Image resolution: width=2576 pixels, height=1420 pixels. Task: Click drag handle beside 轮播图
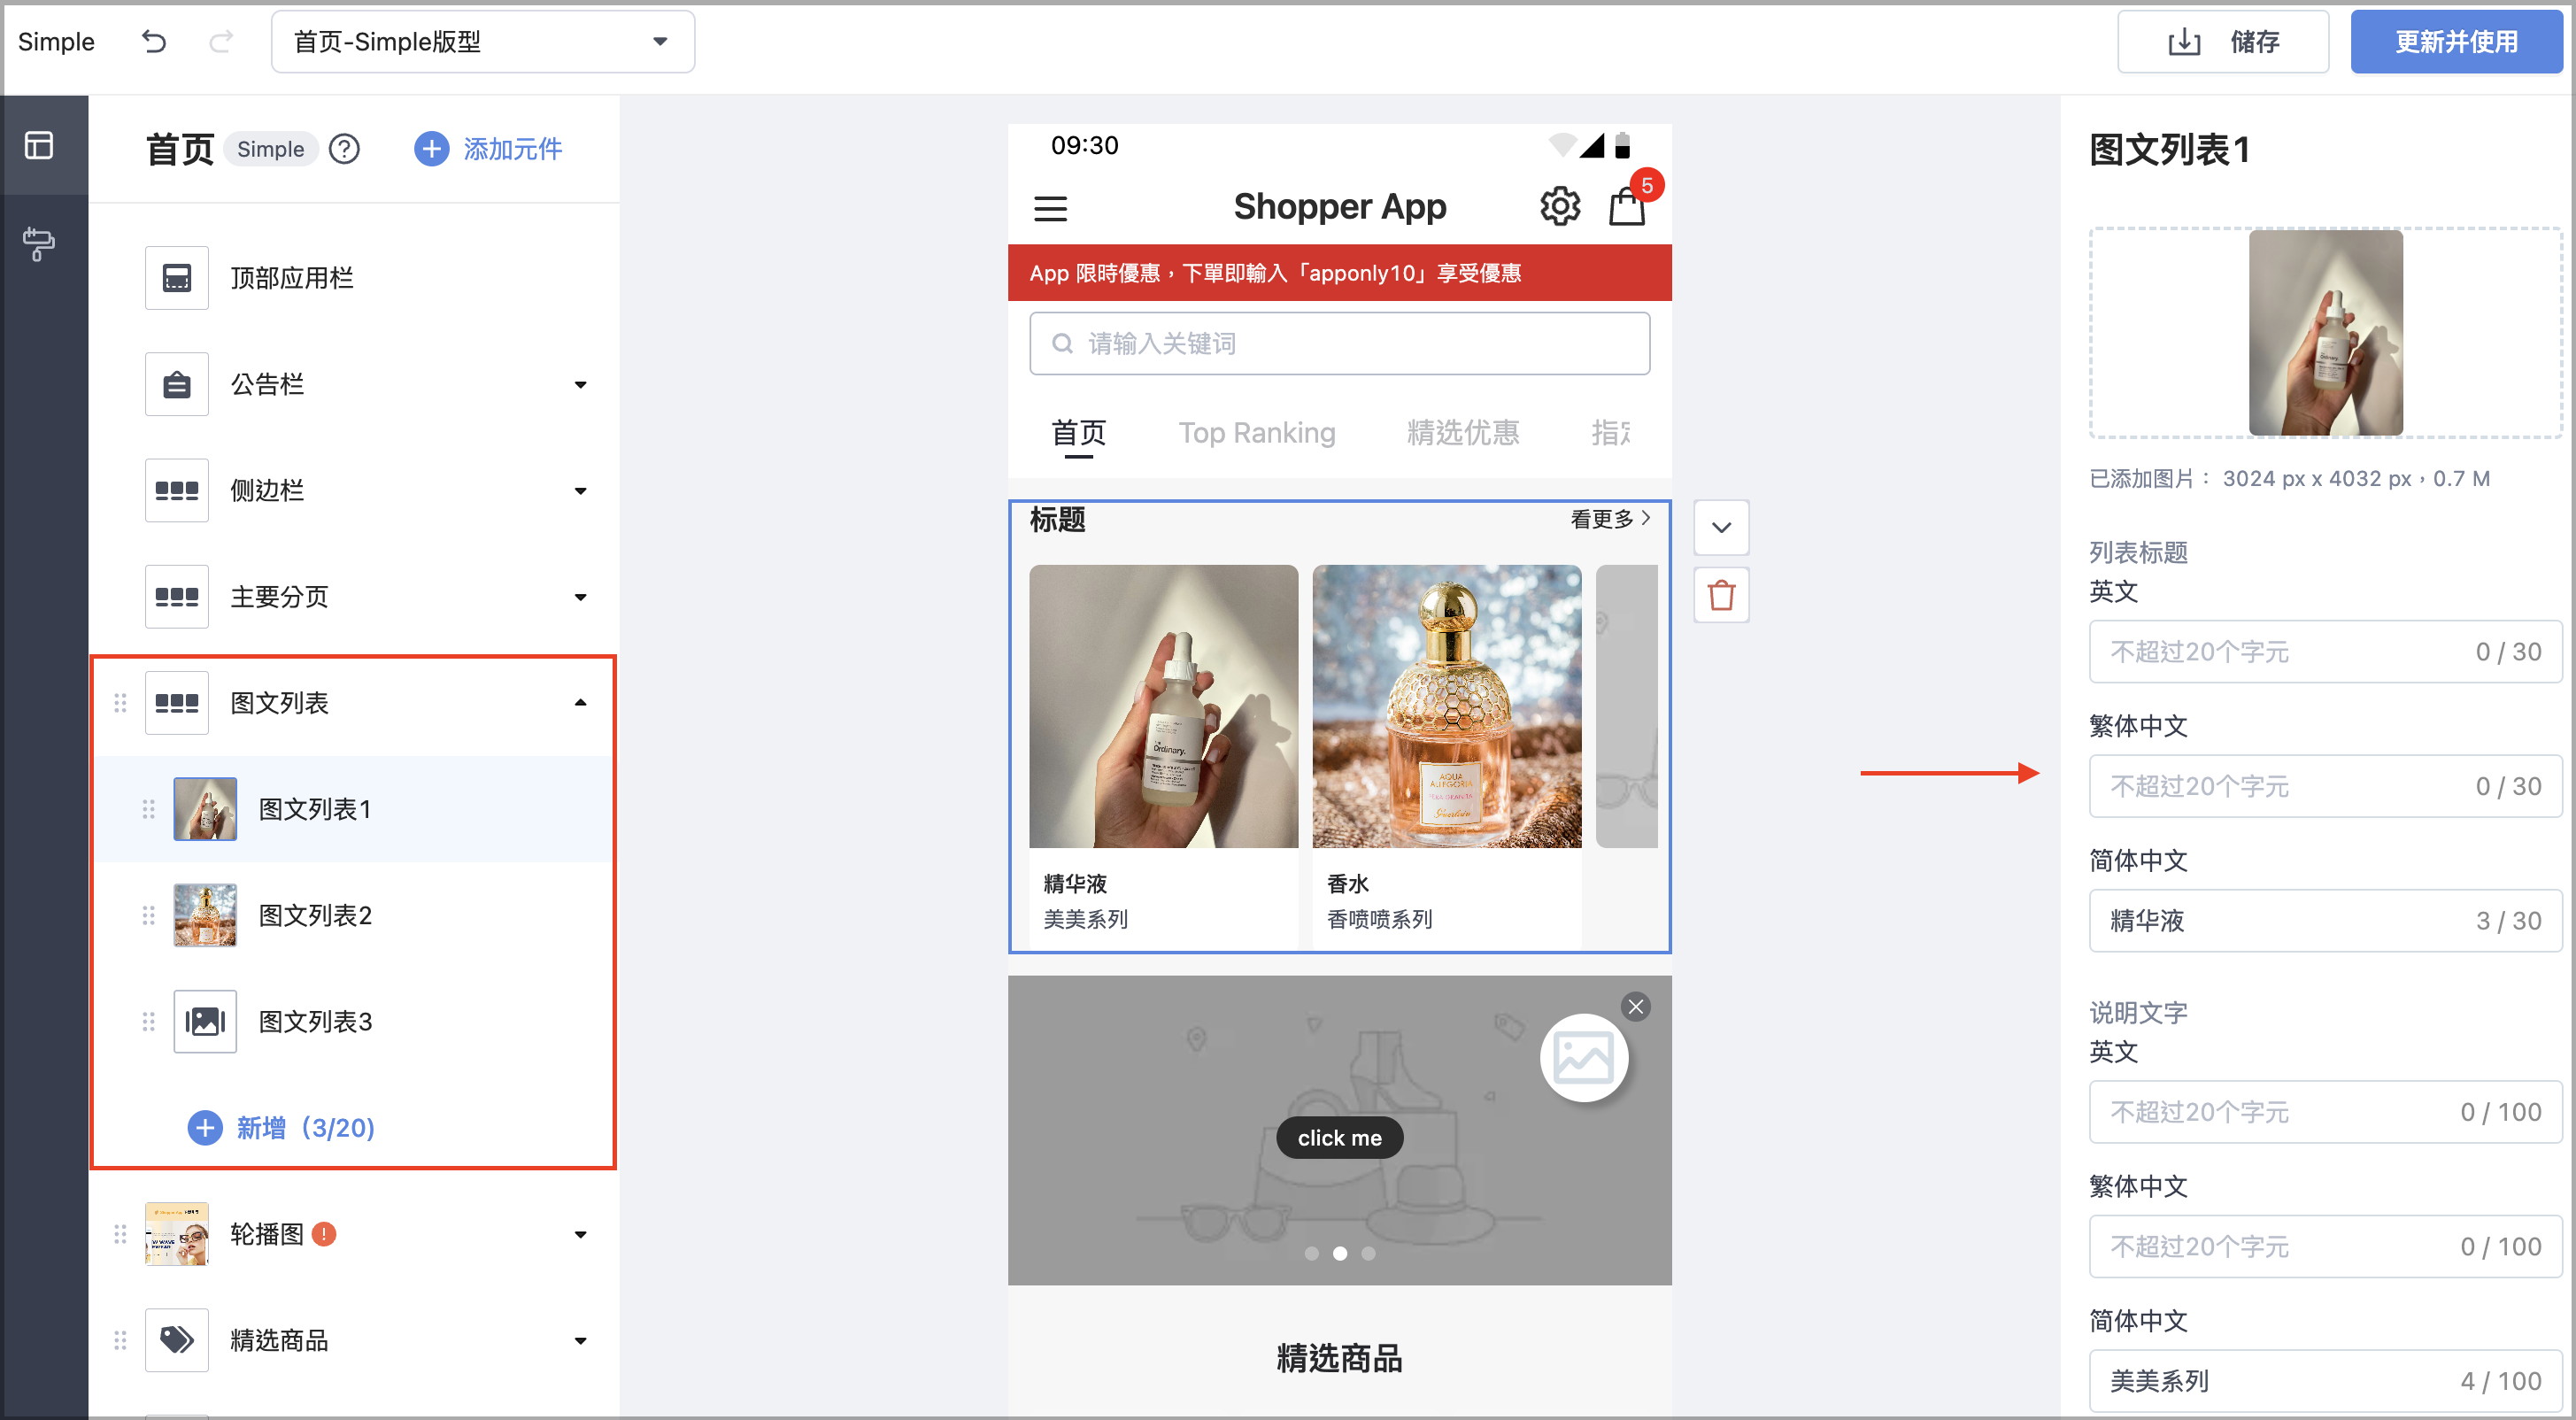[120, 1234]
